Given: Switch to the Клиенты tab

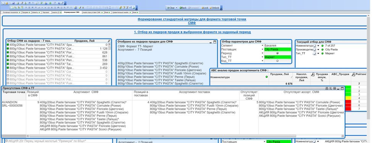Looking at the screenshot, I should (36, 12).
